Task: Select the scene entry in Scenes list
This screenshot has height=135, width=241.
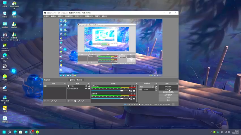Action: coord(55,86)
